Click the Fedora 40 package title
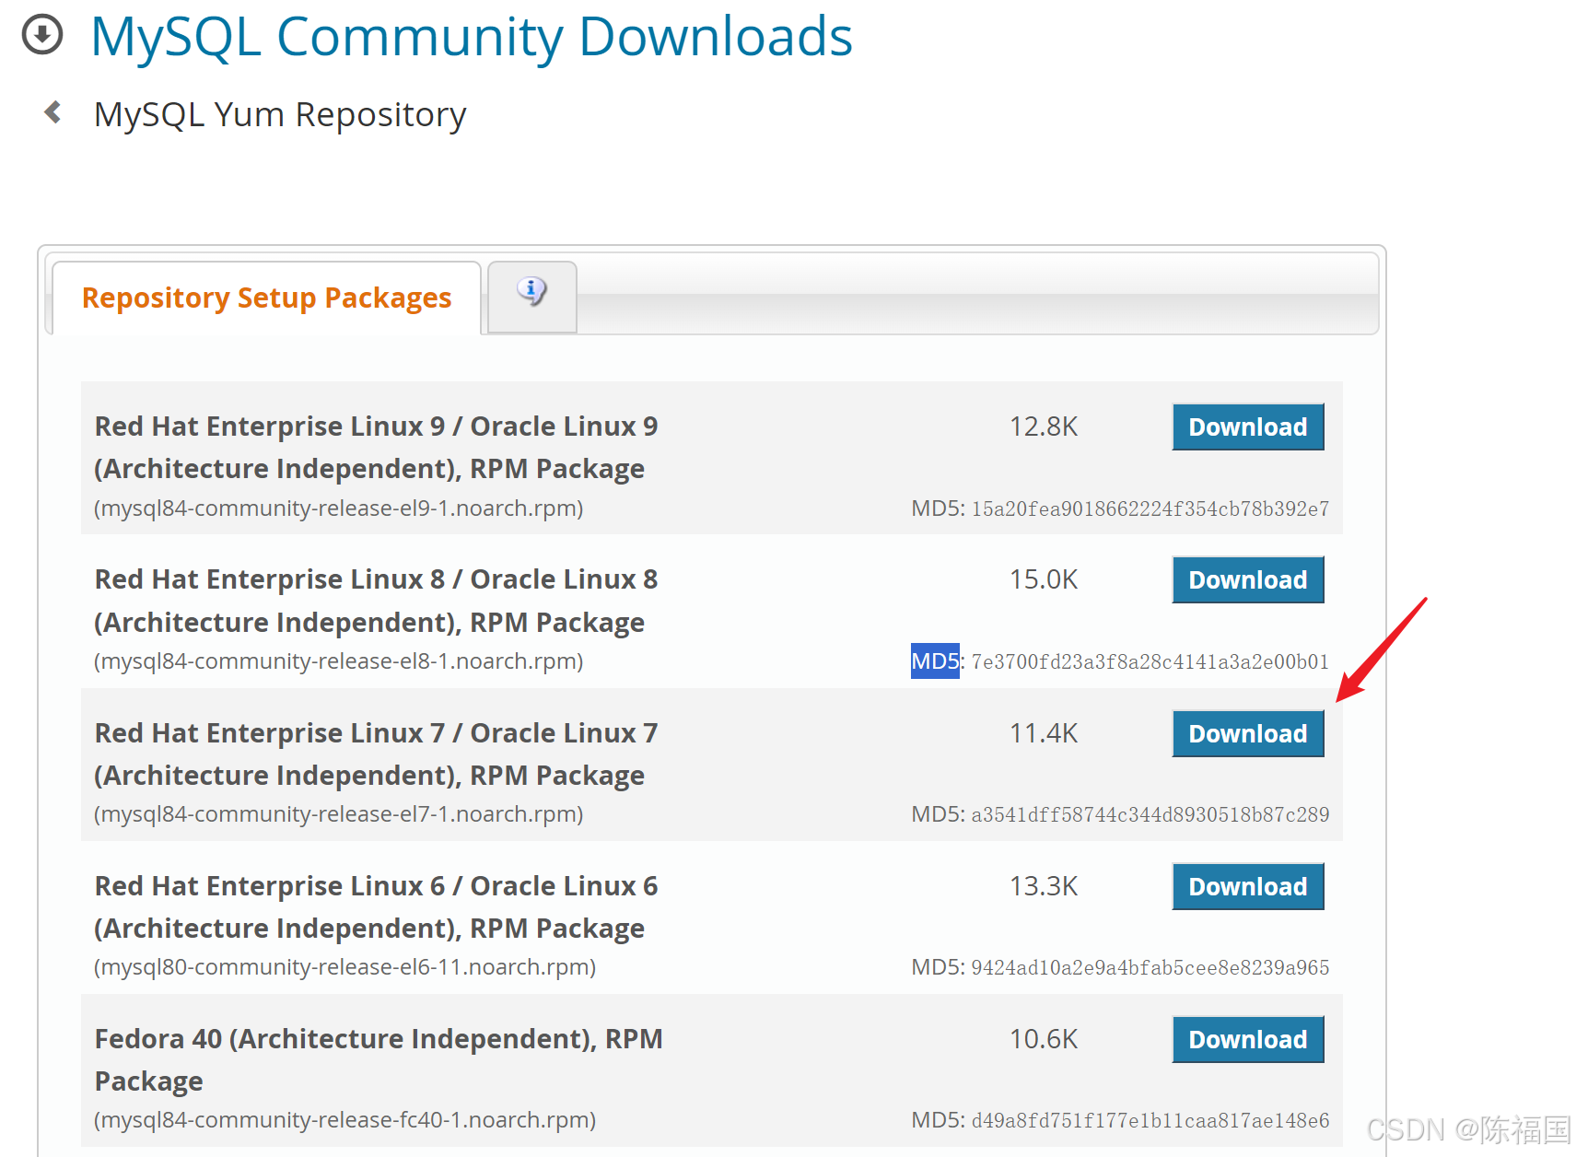1576x1157 pixels. click(379, 1059)
